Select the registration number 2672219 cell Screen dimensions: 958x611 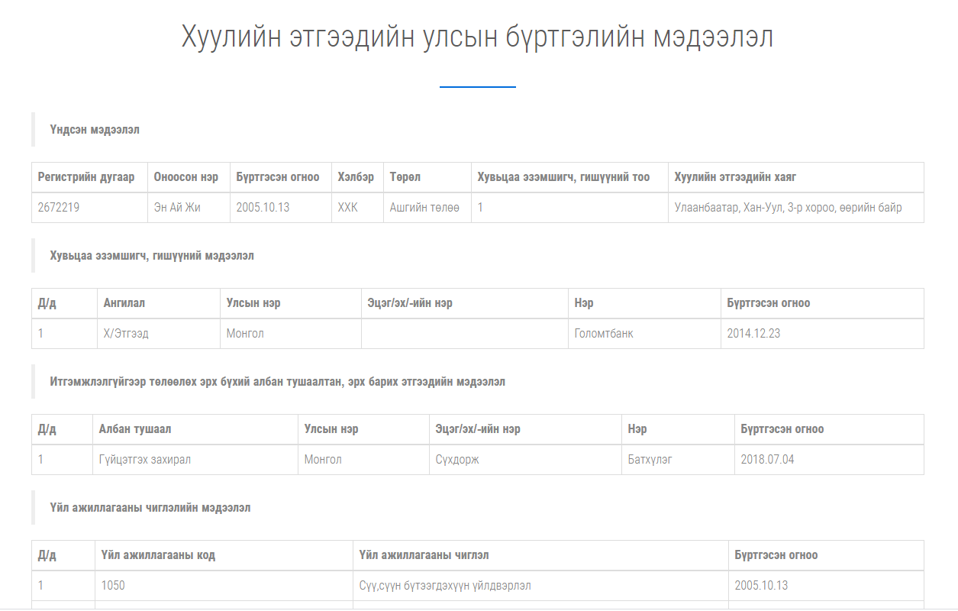58,208
